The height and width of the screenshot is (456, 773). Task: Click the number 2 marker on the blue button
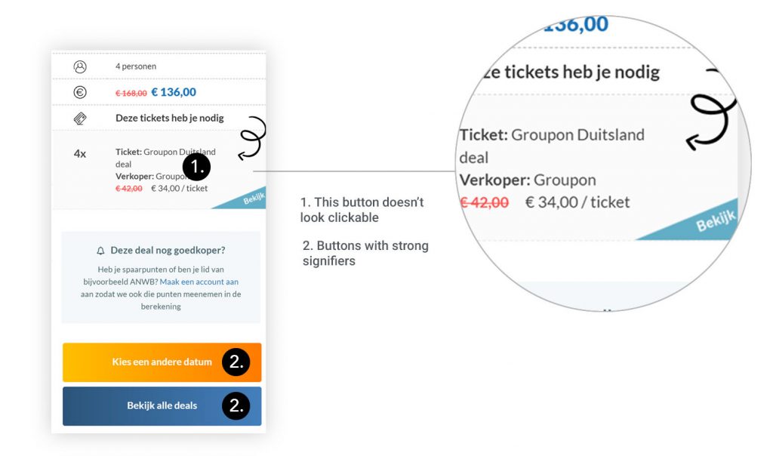coord(236,406)
